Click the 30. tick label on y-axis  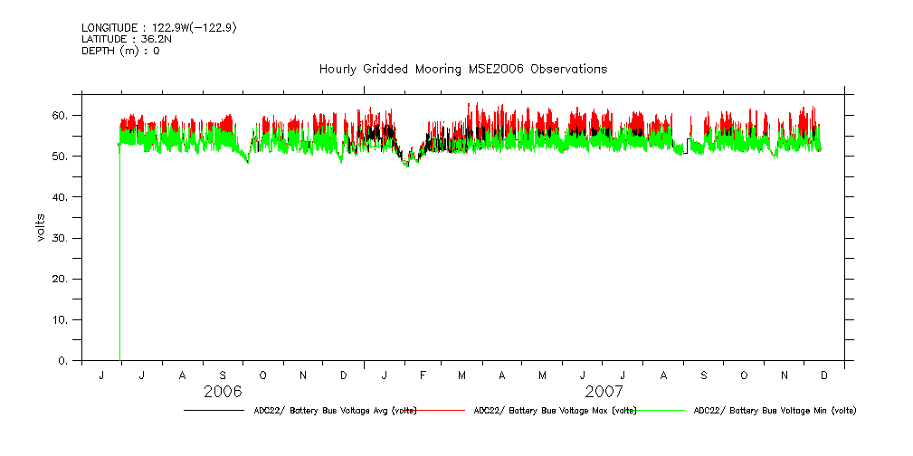59,238
